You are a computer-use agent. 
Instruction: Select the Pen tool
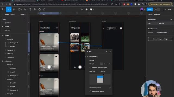click(25, 9)
